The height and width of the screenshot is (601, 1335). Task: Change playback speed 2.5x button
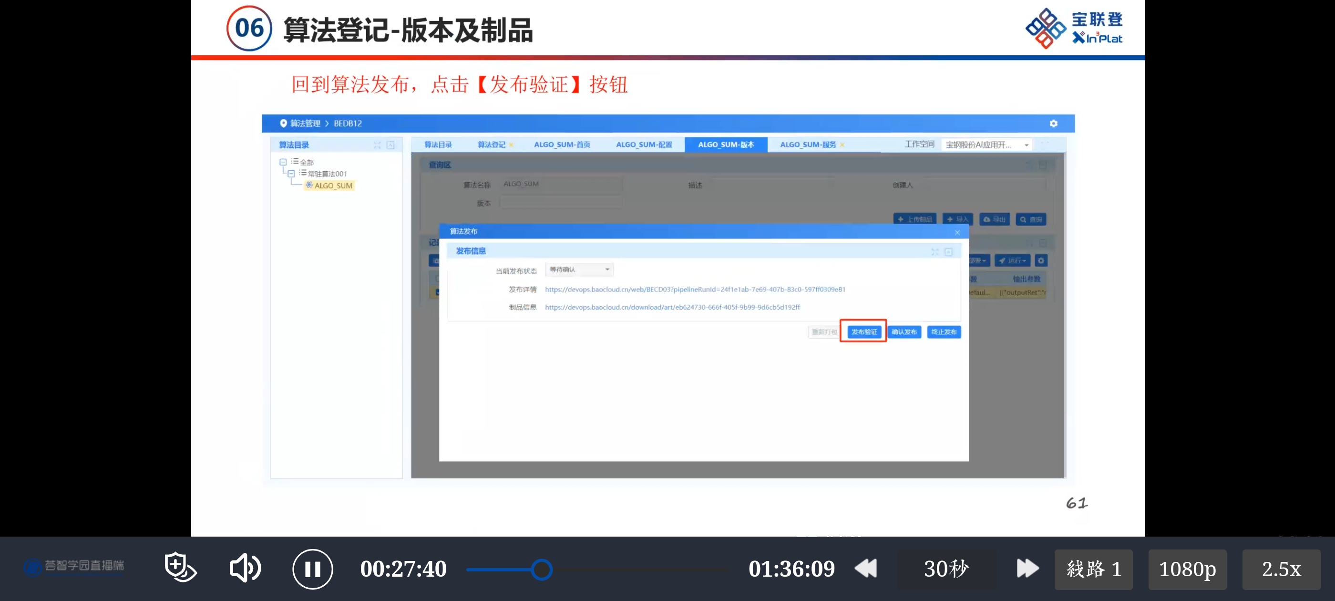click(x=1281, y=570)
